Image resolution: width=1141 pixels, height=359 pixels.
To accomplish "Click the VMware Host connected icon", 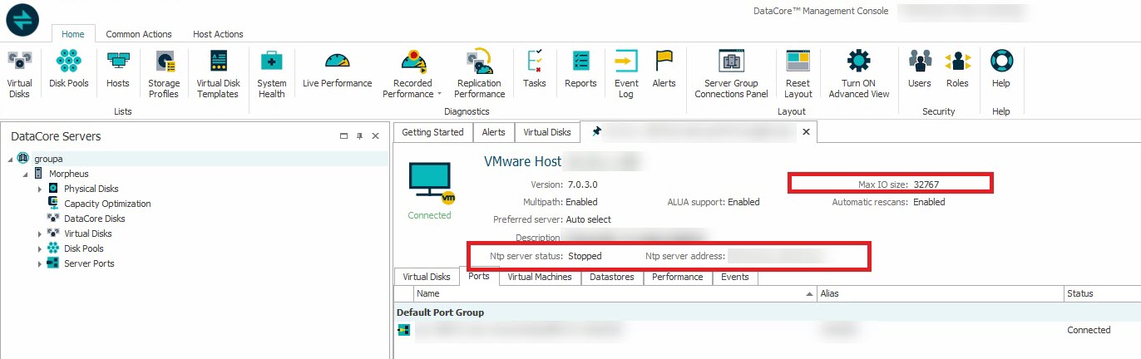I will (x=430, y=183).
